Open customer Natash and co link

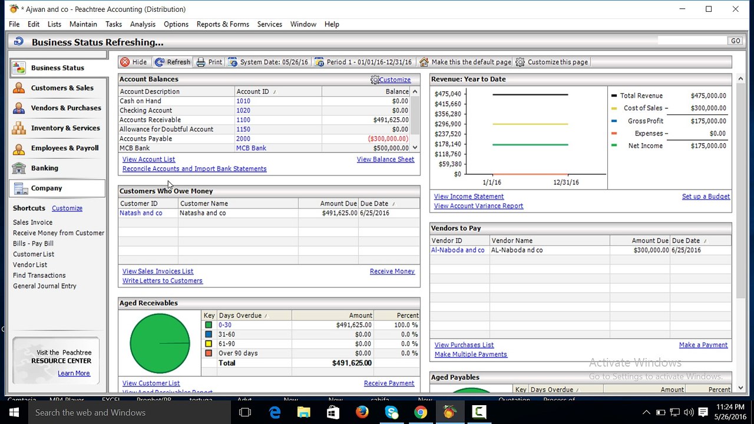141,213
